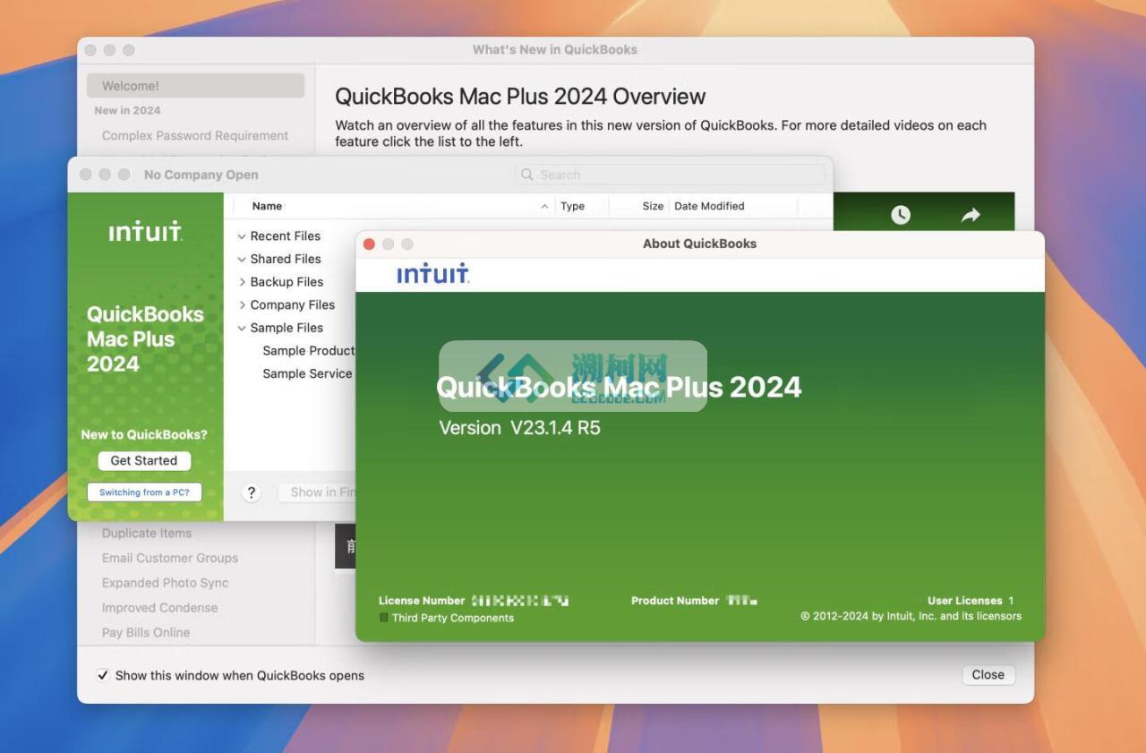This screenshot has width=1146, height=753.
Task: Click the Intuit logo in About QuickBooks
Action: click(433, 274)
